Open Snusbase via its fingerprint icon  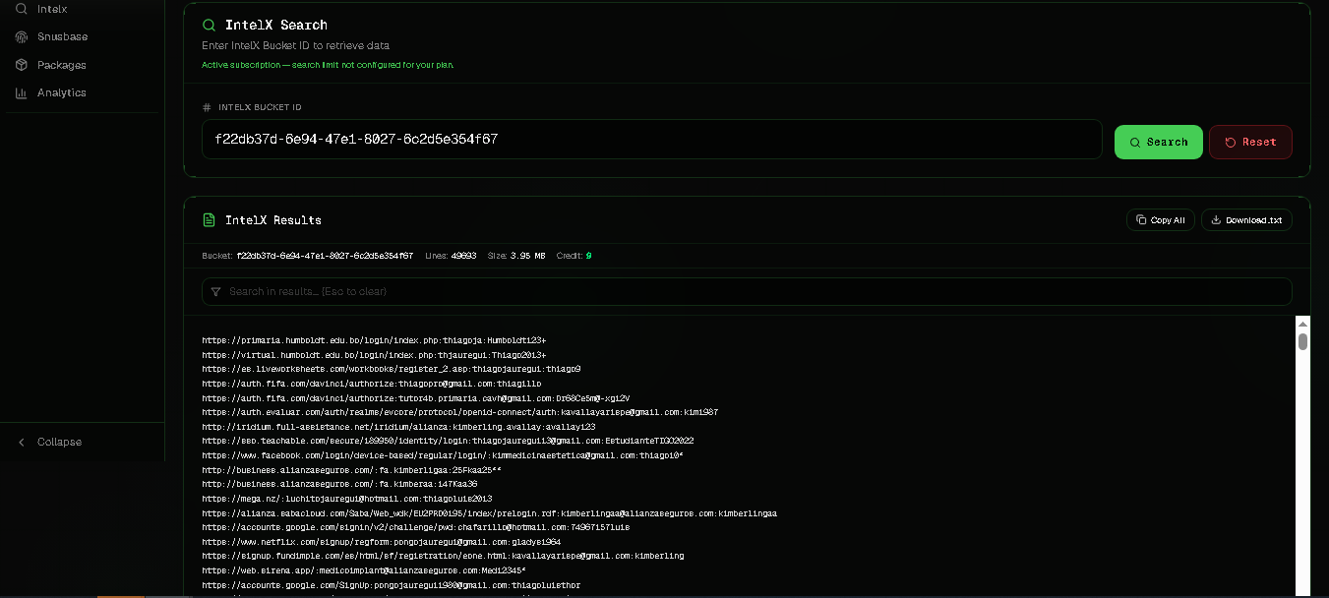pos(21,36)
